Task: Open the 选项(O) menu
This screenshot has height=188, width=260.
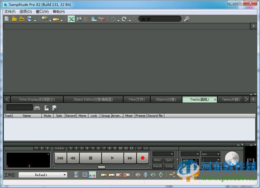Action: [x=25, y=12]
